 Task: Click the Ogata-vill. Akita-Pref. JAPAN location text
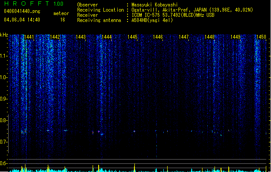(x=192, y=10)
